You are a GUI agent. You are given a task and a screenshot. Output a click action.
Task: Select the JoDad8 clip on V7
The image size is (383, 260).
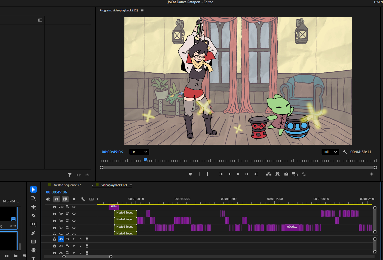point(291,227)
